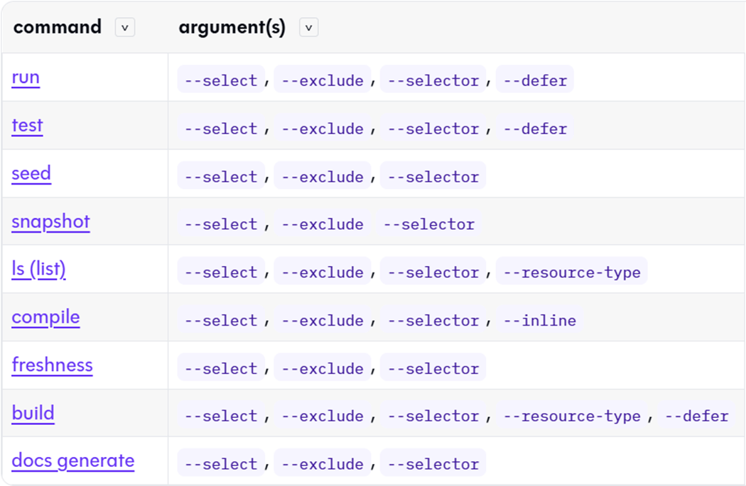Click --selector in docs generate row

(433, 464)
